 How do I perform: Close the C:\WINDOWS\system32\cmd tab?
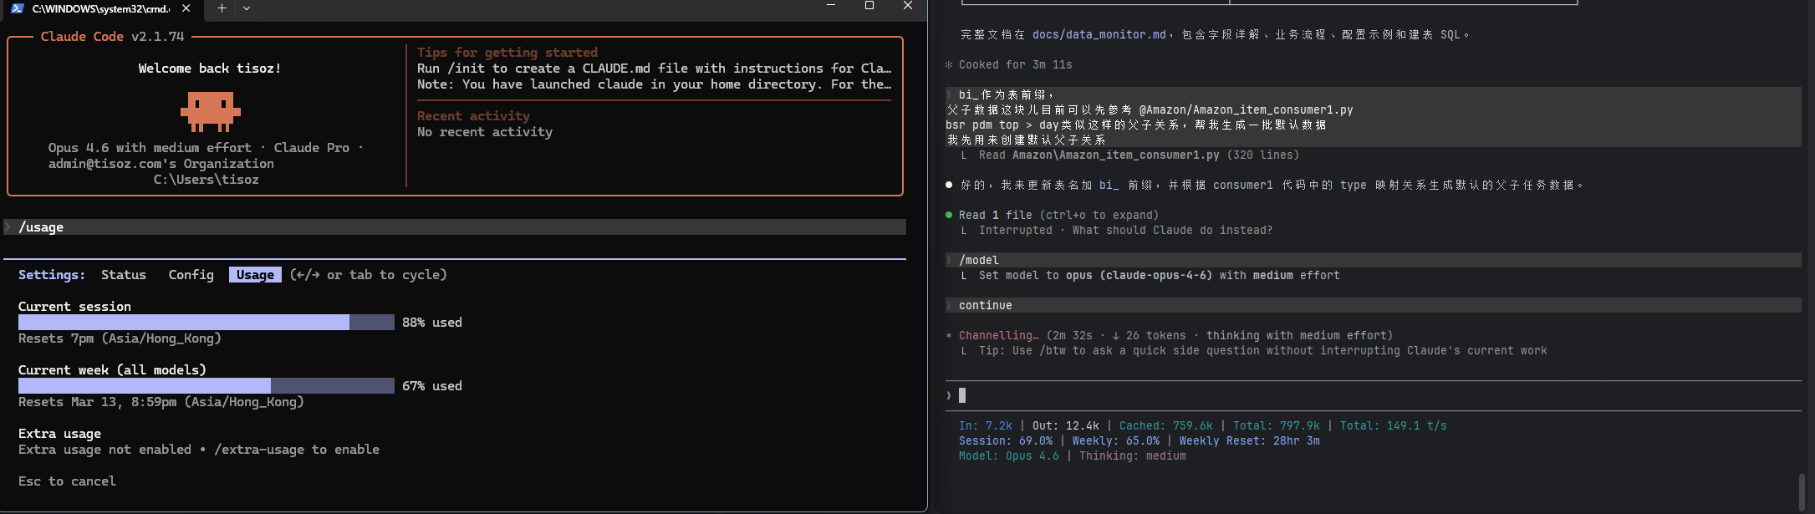(x=186, y=8)
